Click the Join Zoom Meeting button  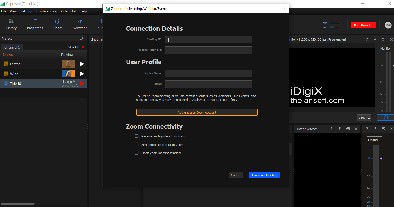pyautogui.click(x=264, y=175)
